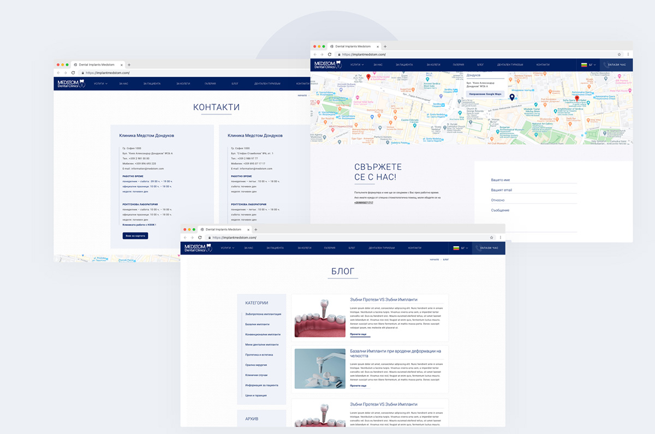Close the Dental Implants Medstom tab in the Контакти window
The image size is (655, 434).
click(x=121, y=64)
